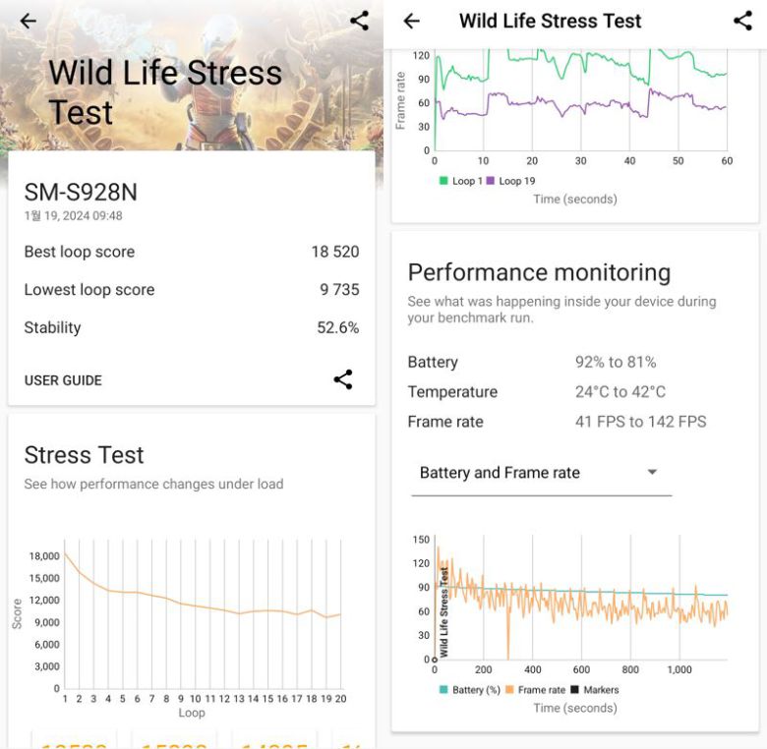Tap back arrow on right screen
The width and height of the screenshot is (767, 749).
(x=412, y=21)
